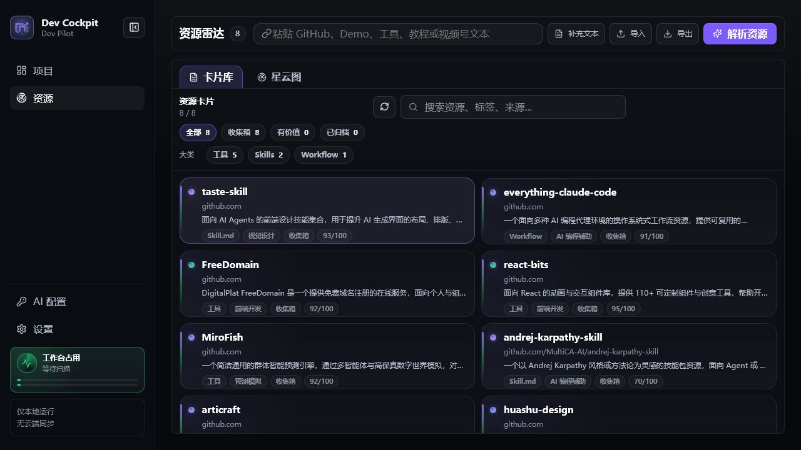Click the 预测模拟 tag on MiroFish
801x450 pixels.
click(249, 381)
